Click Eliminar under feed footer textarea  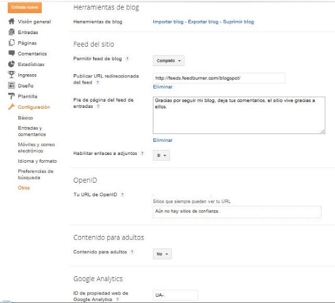(x=163, y=140)
